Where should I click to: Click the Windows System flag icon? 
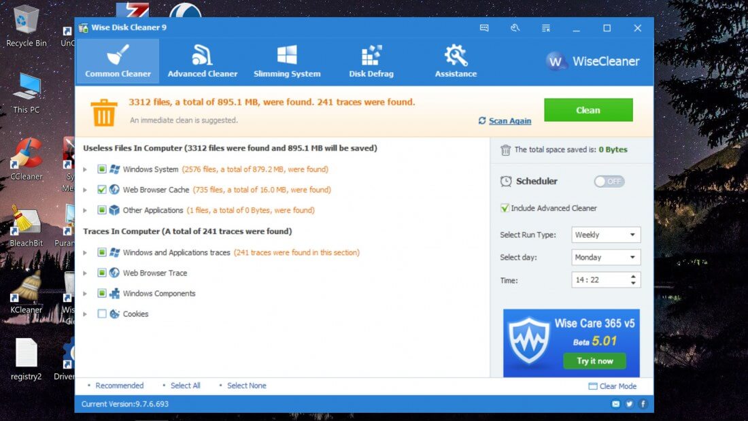point(114,169)
